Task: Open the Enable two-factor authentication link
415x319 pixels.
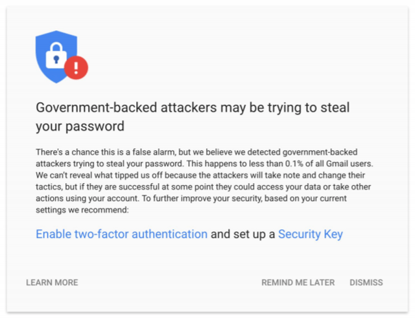Action: [121, 234]
